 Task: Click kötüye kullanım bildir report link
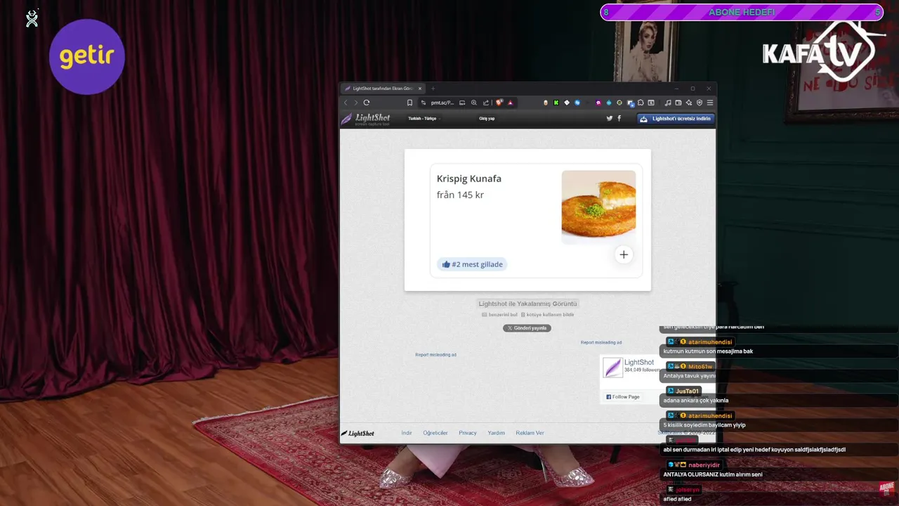point(547,315)
